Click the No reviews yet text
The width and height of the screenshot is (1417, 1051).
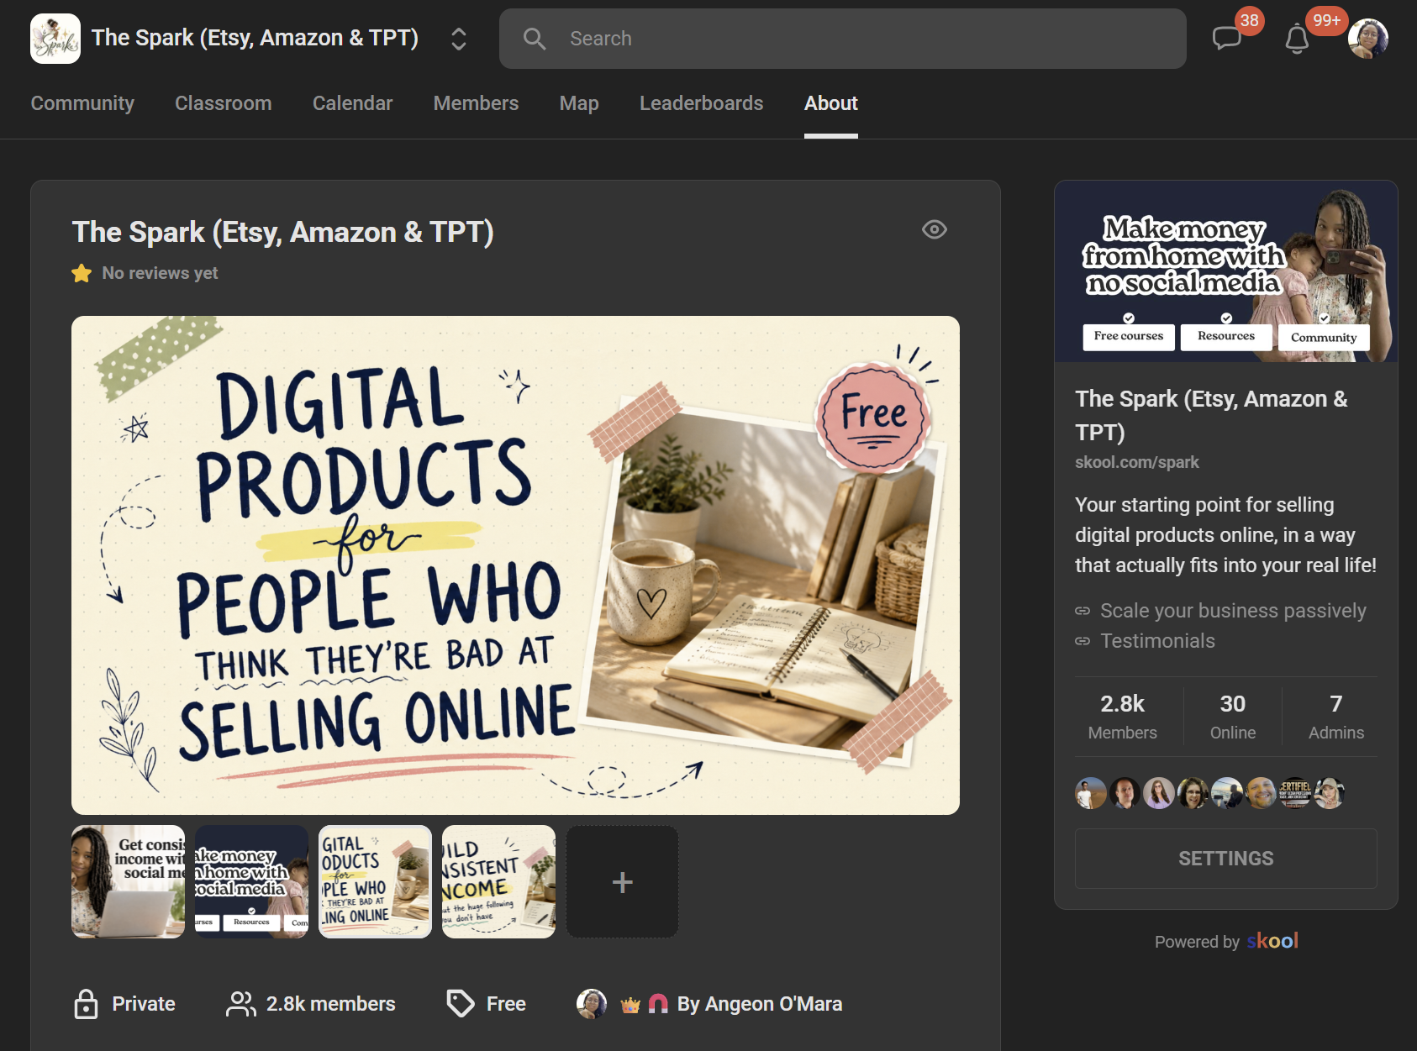tap(160, 273)
